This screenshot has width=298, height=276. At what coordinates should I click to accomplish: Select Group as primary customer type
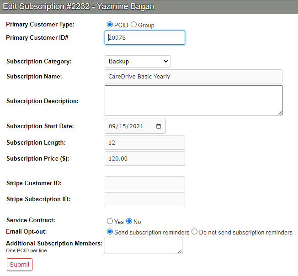pos(134,25)
